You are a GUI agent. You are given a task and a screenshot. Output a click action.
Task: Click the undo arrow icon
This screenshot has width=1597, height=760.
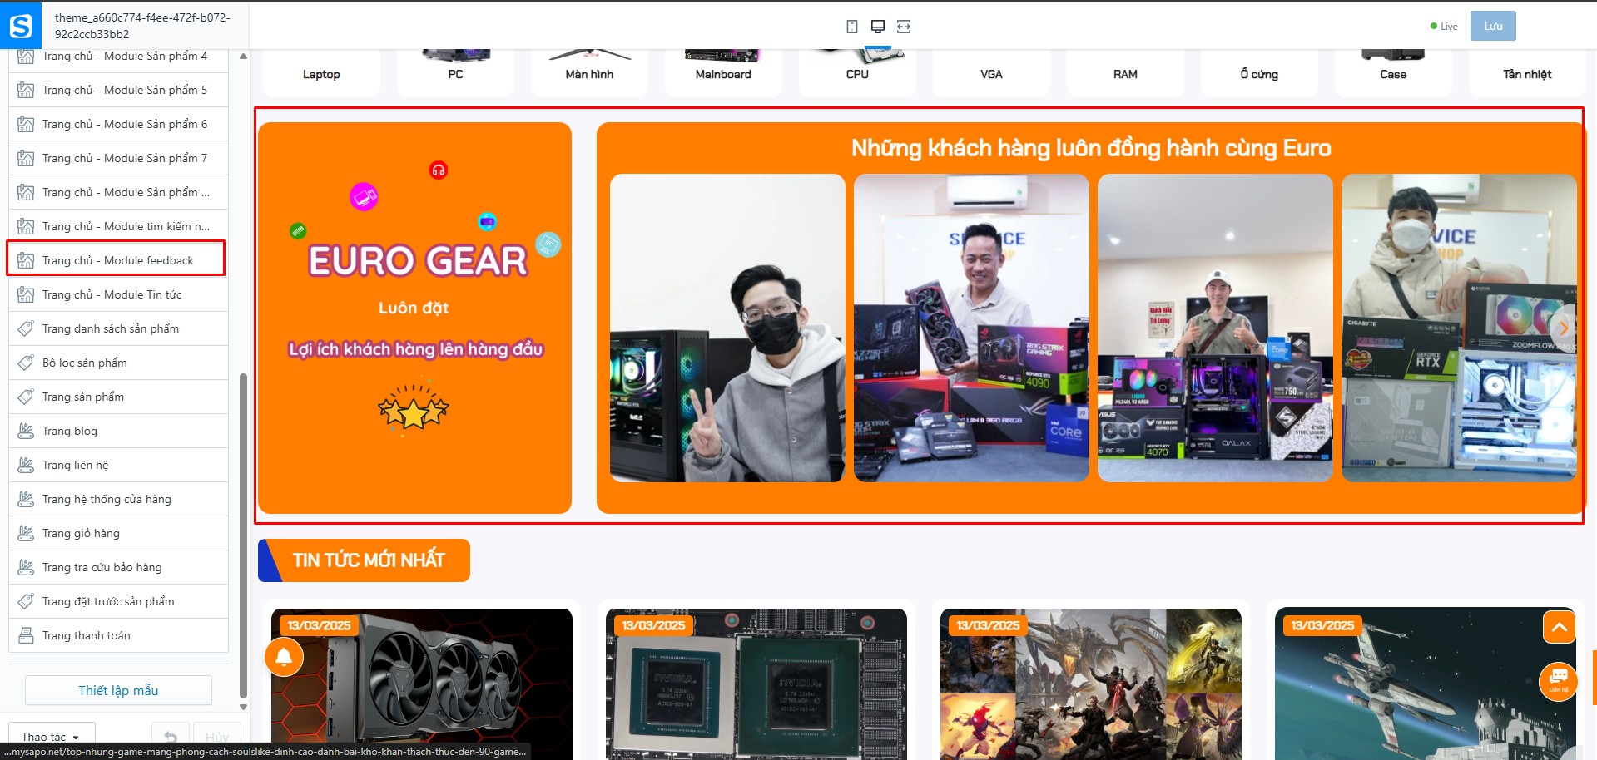point(171,737)
